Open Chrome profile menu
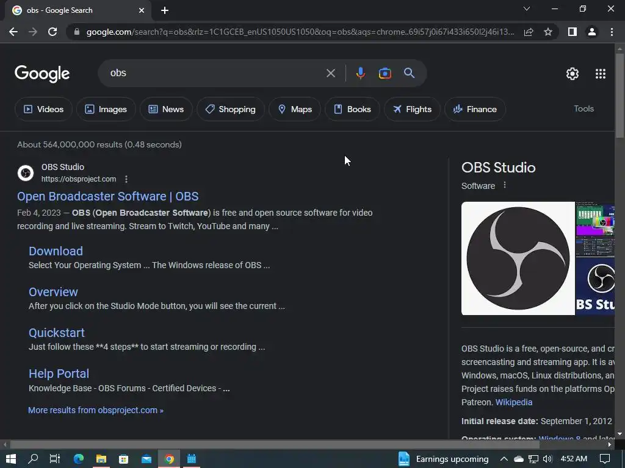The width and height of the screenshot is (625, 468). click(x=592, y=32)
